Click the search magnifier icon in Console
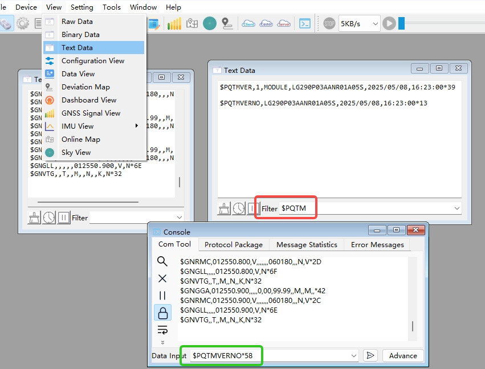The width and height of the screenshot is (485, 369). tap(162, 261)
